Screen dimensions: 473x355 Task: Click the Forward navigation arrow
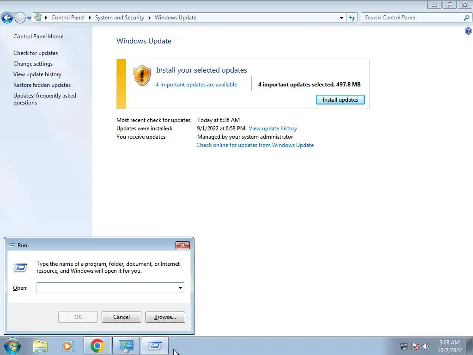(x=19, y=18)
